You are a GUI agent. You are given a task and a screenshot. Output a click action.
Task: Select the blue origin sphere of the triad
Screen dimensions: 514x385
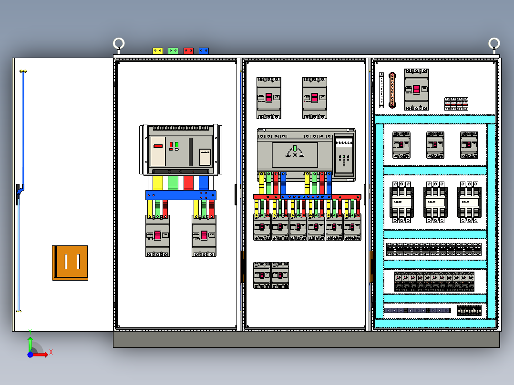point(30,355)
